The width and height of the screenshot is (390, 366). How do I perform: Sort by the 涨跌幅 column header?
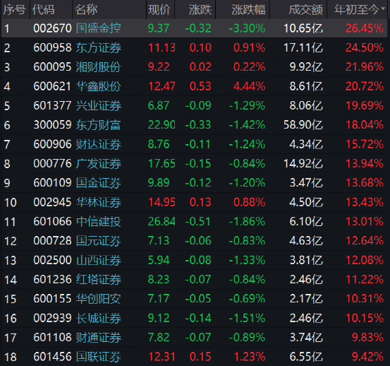(248, 10)
